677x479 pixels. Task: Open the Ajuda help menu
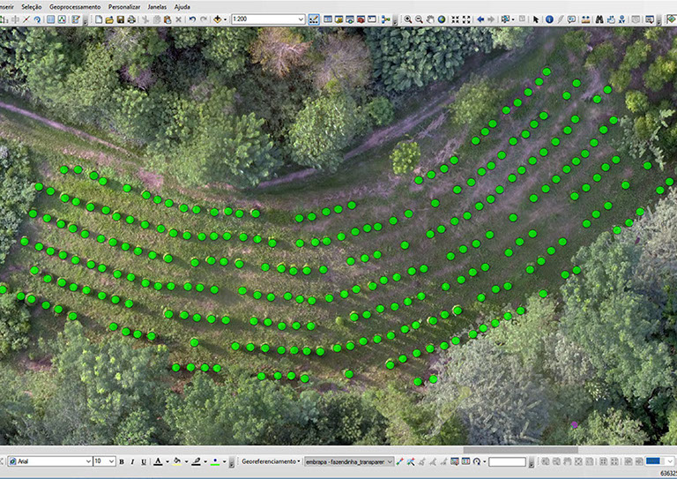tap(182, 6)
